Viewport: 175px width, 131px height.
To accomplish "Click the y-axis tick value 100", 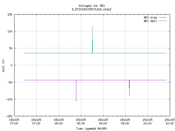I will [x=10, y=31].
